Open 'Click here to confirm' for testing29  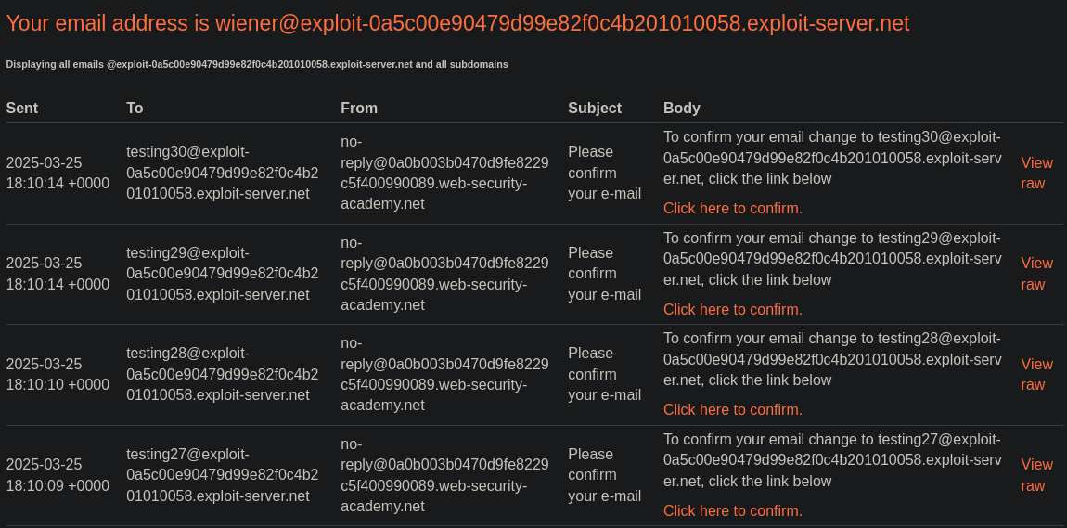pos(733,310)
